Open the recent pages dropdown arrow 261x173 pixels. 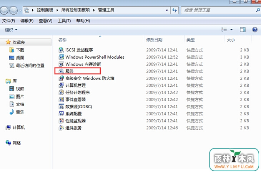[x=20, y=10]
